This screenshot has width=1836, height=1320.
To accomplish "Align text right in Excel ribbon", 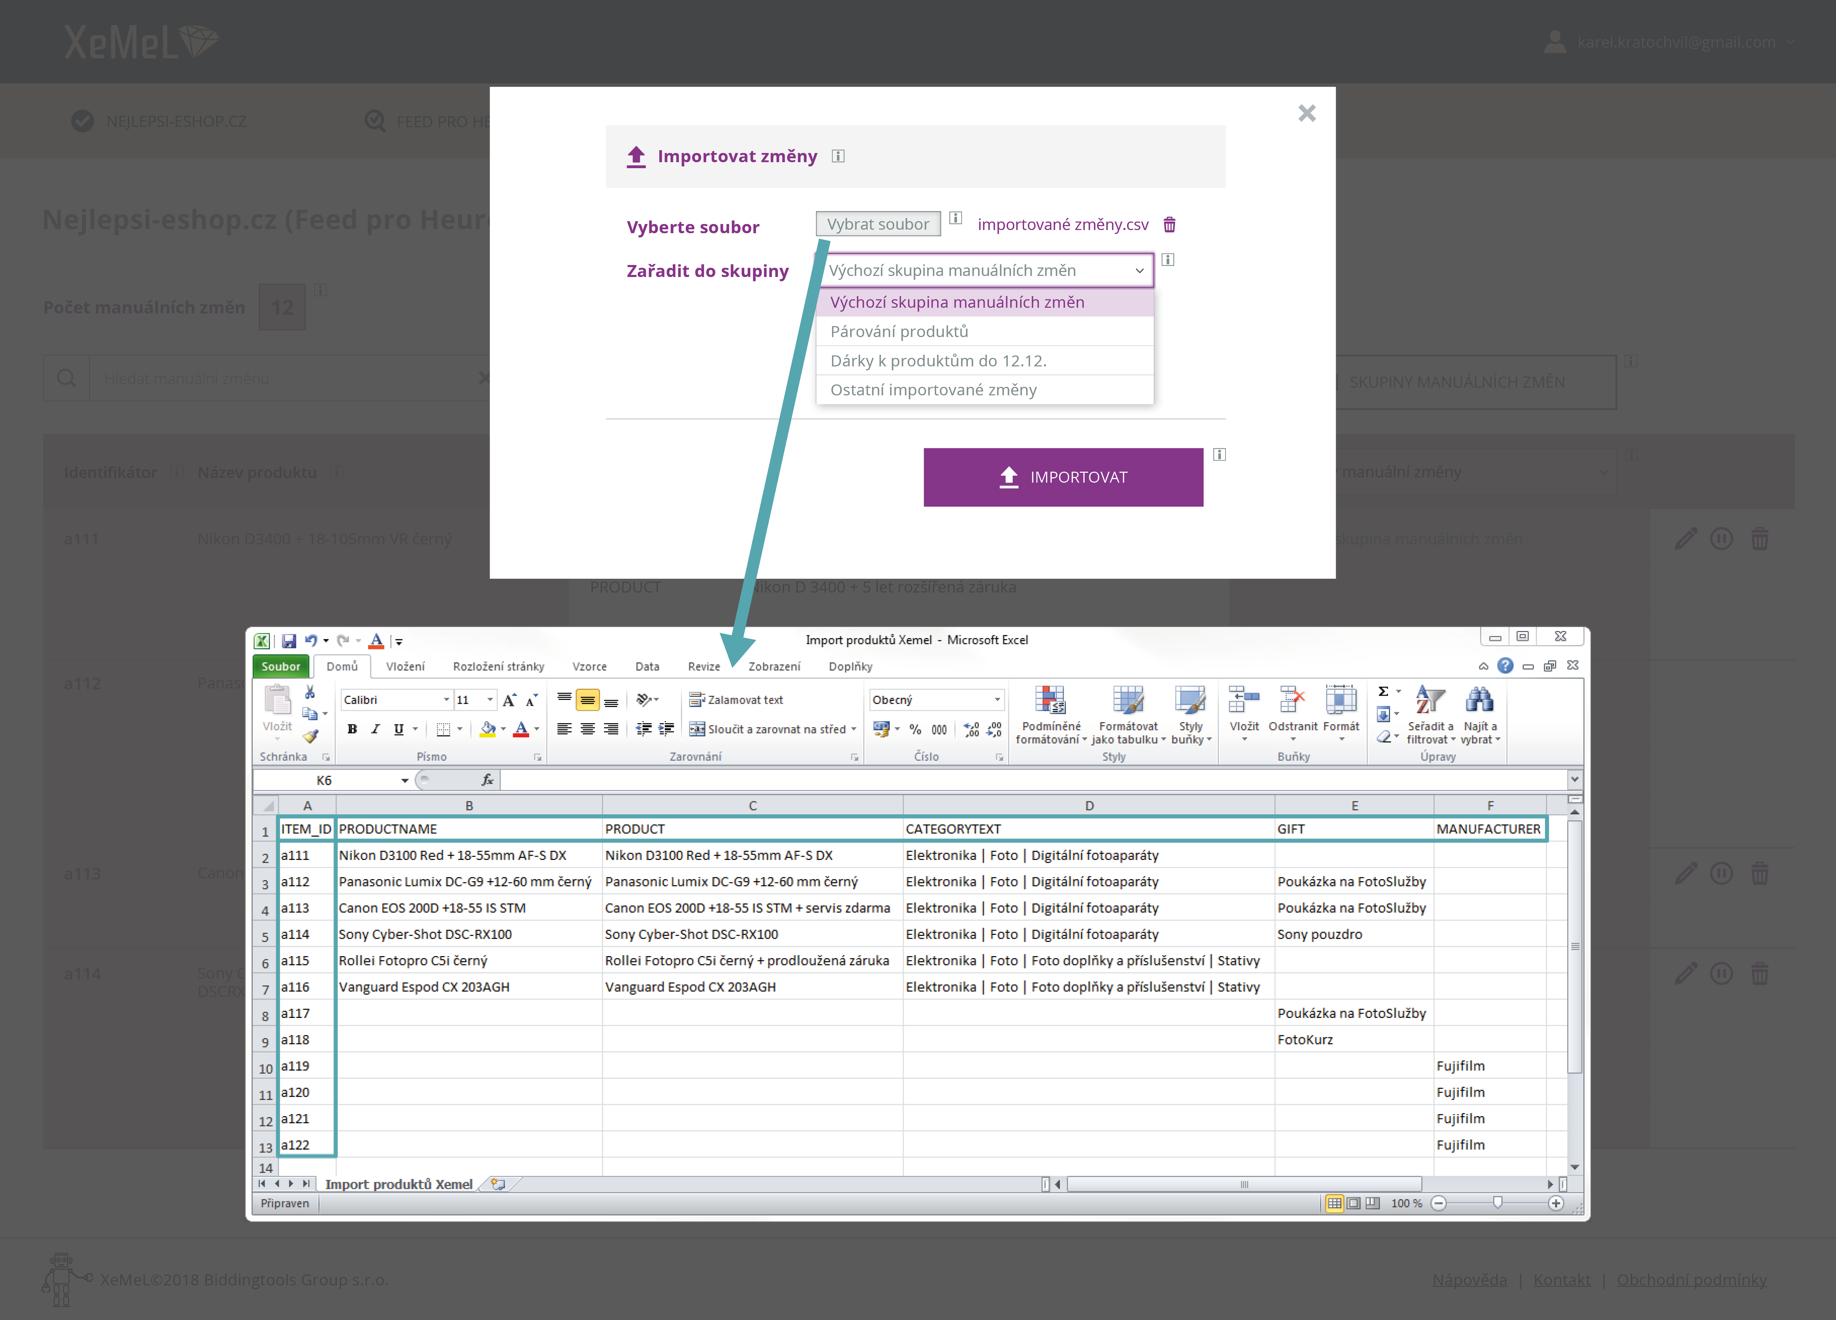I will click(611, 729).
